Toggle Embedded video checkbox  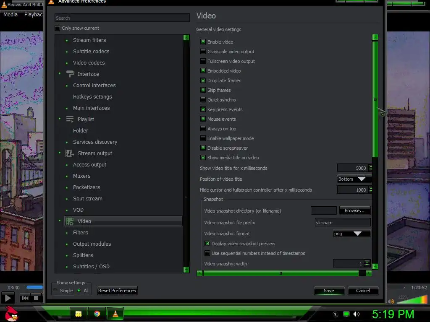click(203, 70)
